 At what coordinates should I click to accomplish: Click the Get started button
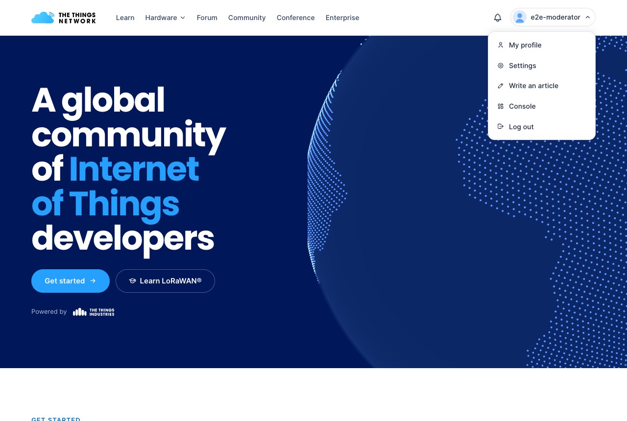(x=71, y=281)
